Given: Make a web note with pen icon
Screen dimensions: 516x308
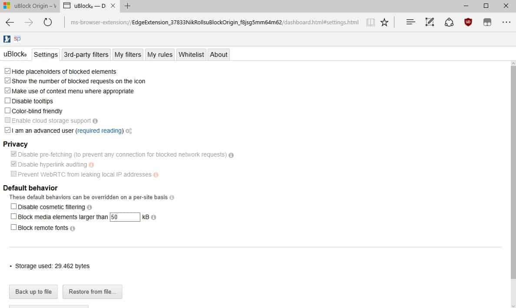Looking at the screenshot, I should (430, 22).
